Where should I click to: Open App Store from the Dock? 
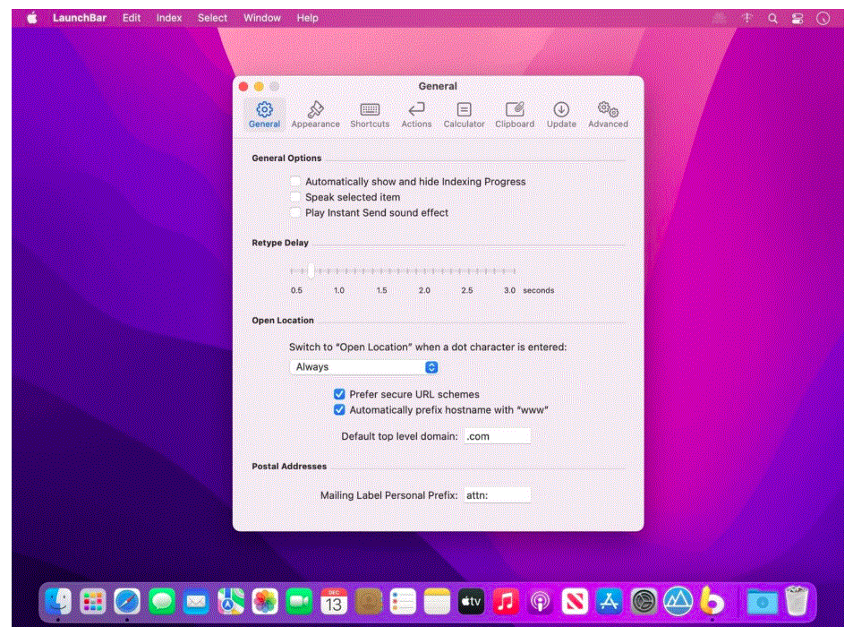(x=609, y=602)
